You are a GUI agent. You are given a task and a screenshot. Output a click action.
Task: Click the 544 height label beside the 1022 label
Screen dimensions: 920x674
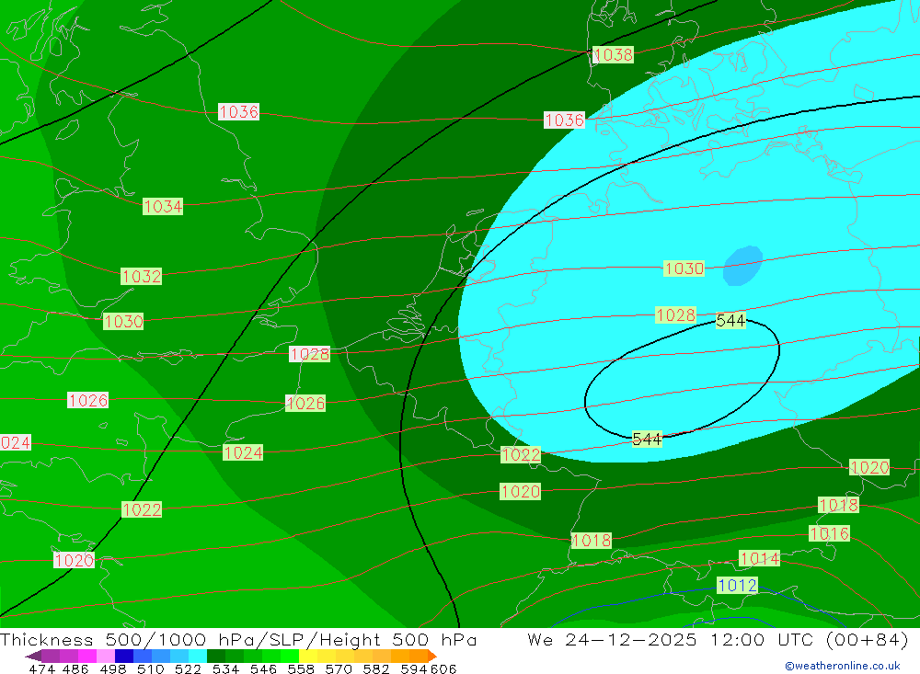pyautogui.click(x=647, y=439)
